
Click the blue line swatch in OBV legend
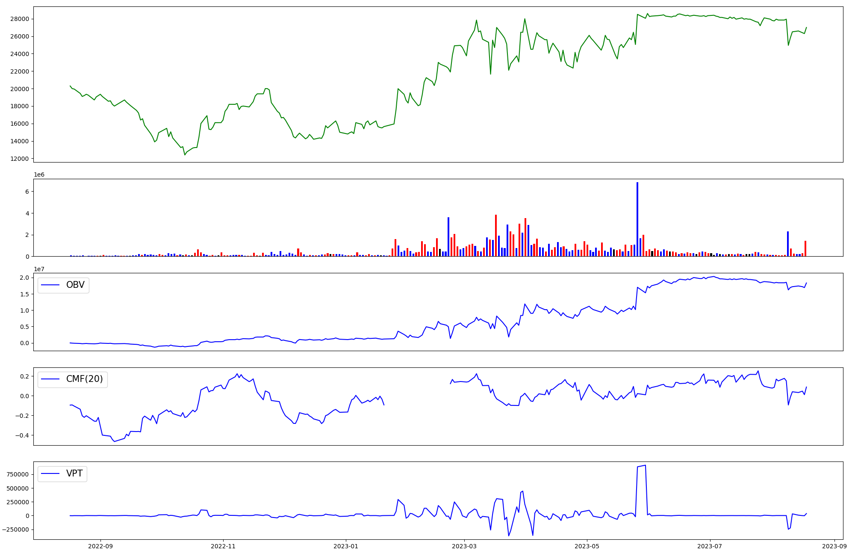point(50,285)
